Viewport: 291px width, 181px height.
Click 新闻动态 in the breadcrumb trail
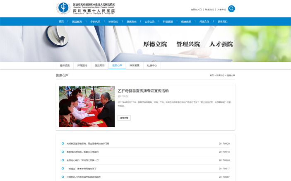[x=220, y=75]
